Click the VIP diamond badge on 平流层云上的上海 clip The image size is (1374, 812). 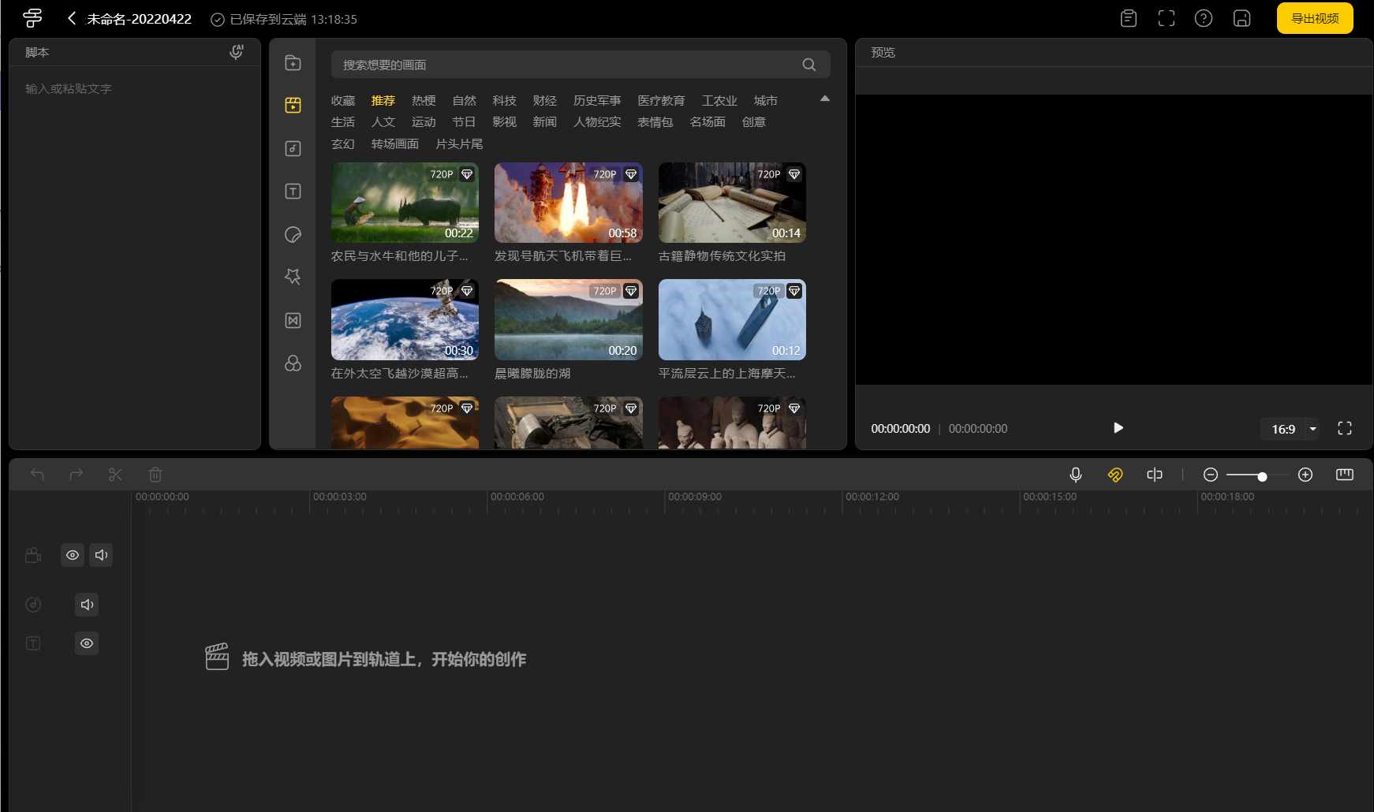coord(794,291)
